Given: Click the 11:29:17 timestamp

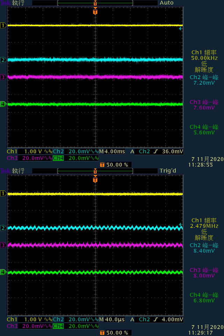Looking at the screenshot, I should (201, 333).
